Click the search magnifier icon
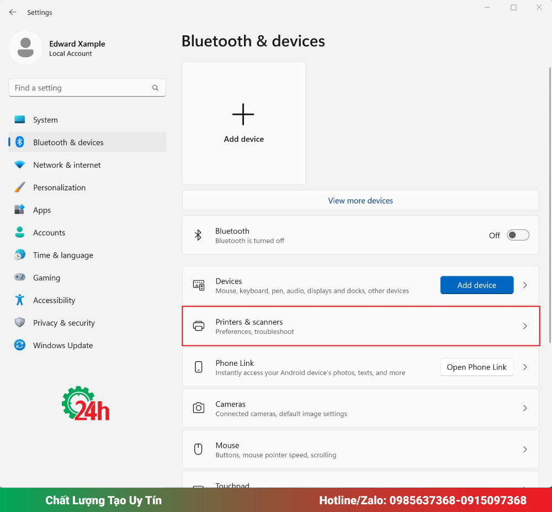This screenshot has height=512, width=552. pos(155,88)
